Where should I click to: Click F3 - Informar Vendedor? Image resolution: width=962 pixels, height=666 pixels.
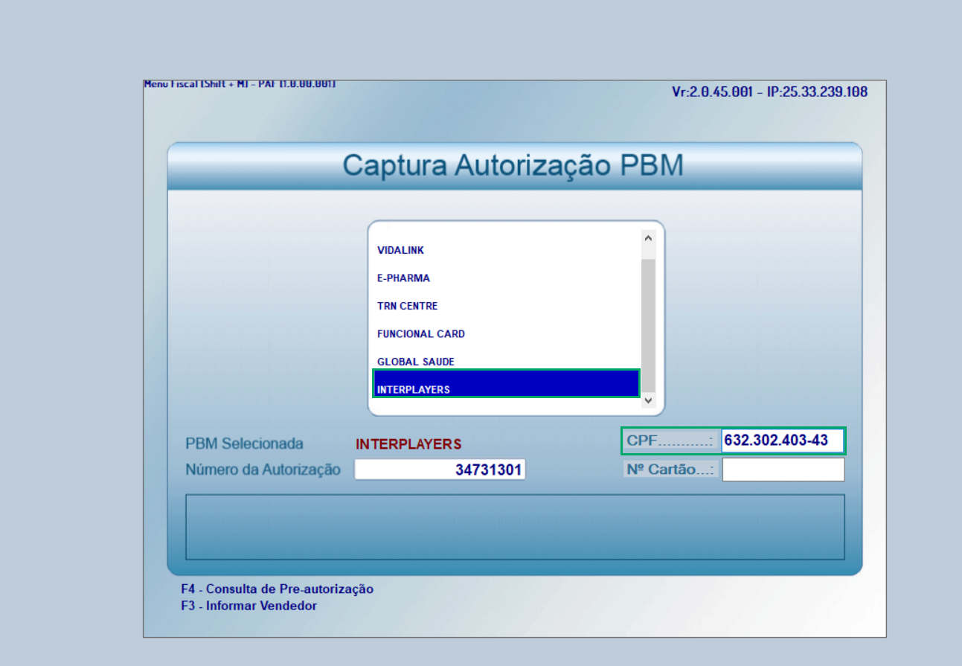click(248, 606)
